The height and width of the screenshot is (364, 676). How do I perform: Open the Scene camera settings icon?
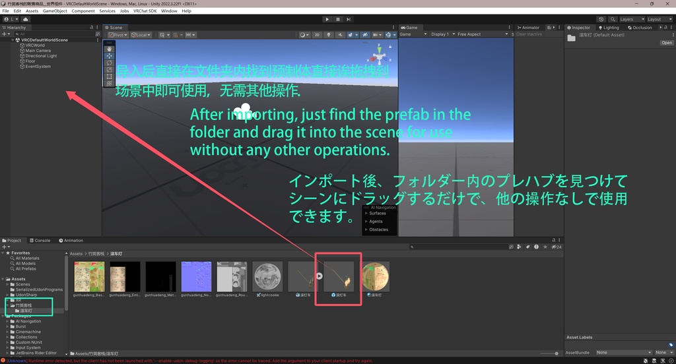pyautogui.click(x=377, y=35)
